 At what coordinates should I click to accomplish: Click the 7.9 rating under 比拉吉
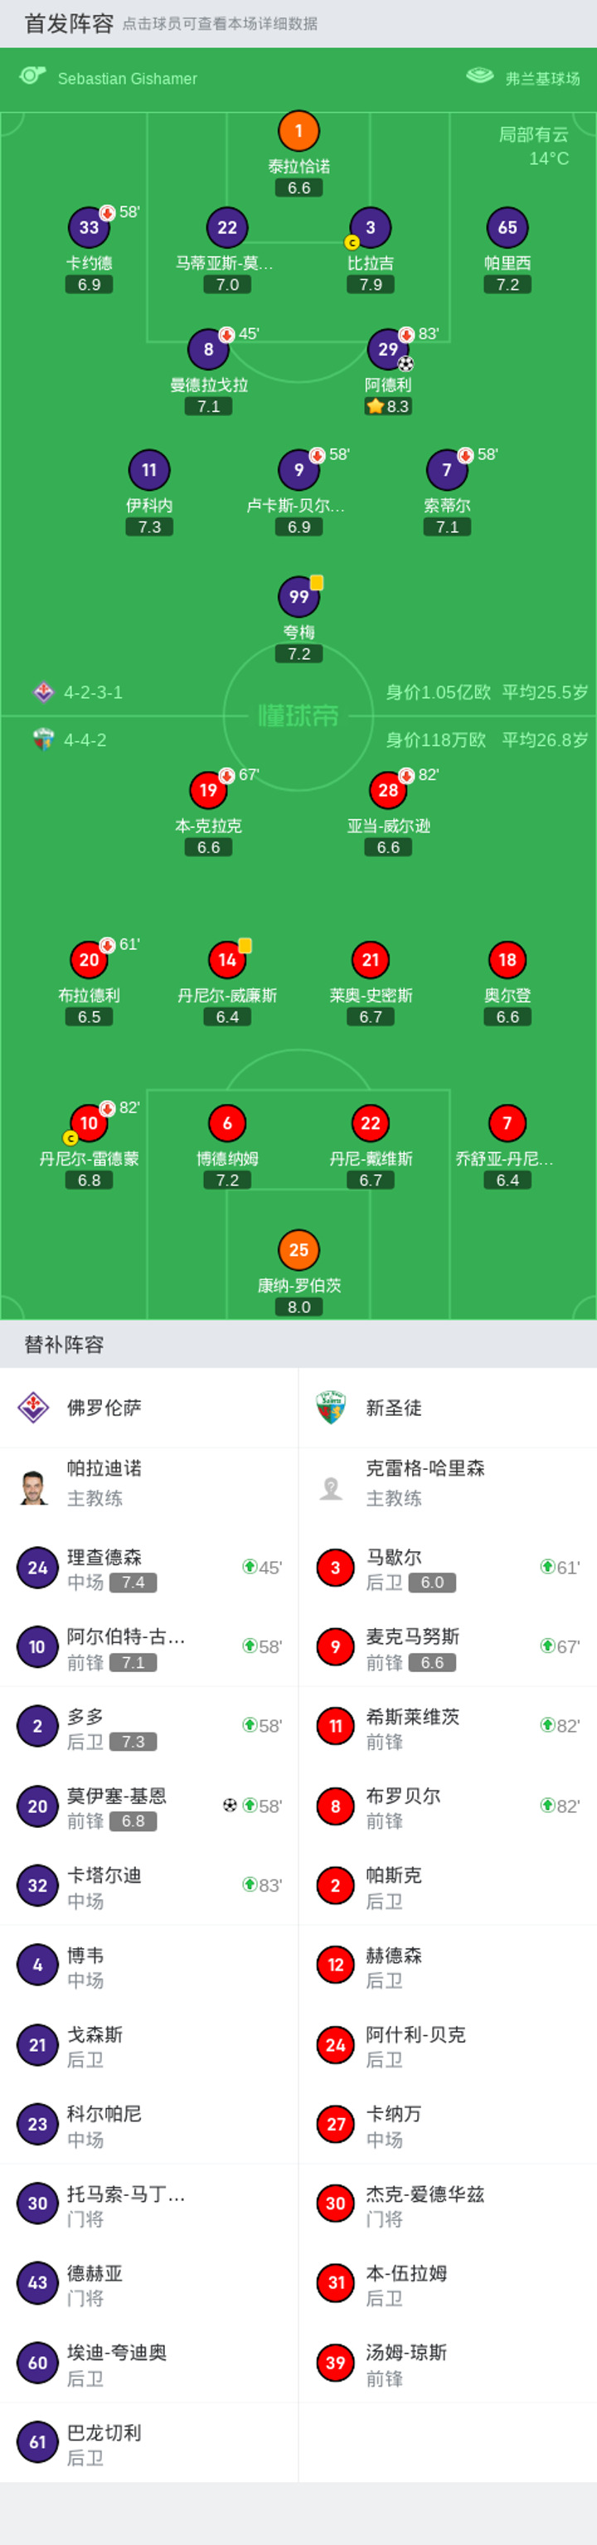click(x=371, y=284)
